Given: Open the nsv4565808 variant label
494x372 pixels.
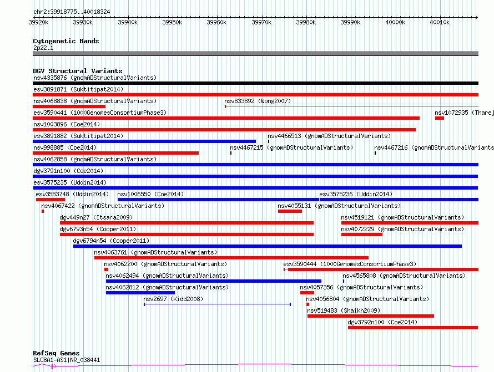Looking at the screenshot, I should 404,276.
